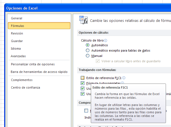This screenshot has height=127, width=171.
Task: Click the Trabajando con fórmulas section header
Action: click(x=124, y=70)
